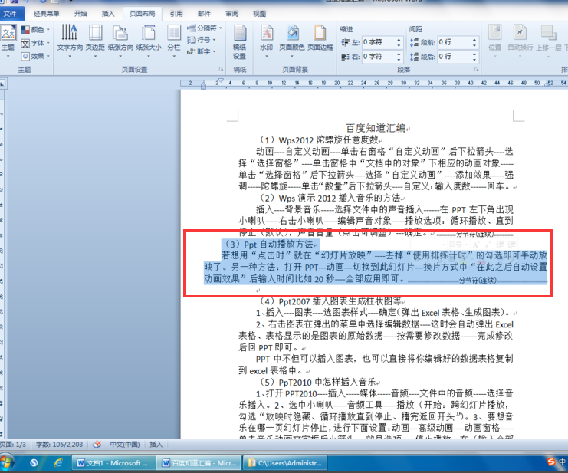Open the Windows Start button
The width and height of the screenshot is (568, 473).
7,463
